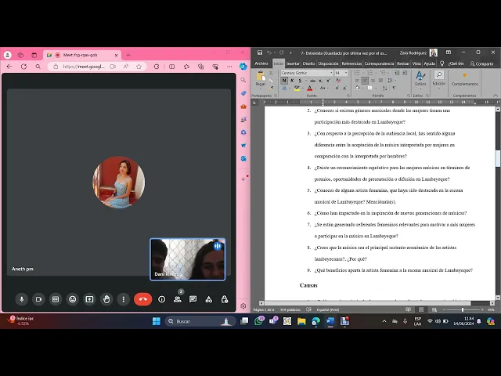This screenshot has width=501, height=376.
Task: Open more options menu in Meet
Action: click(124, 299)
